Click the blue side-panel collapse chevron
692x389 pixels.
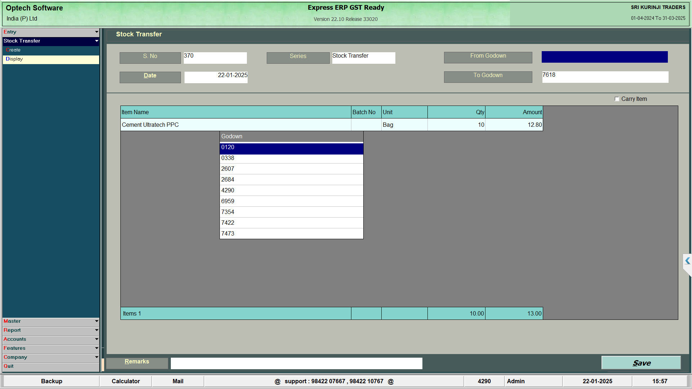tap(687, 261)
